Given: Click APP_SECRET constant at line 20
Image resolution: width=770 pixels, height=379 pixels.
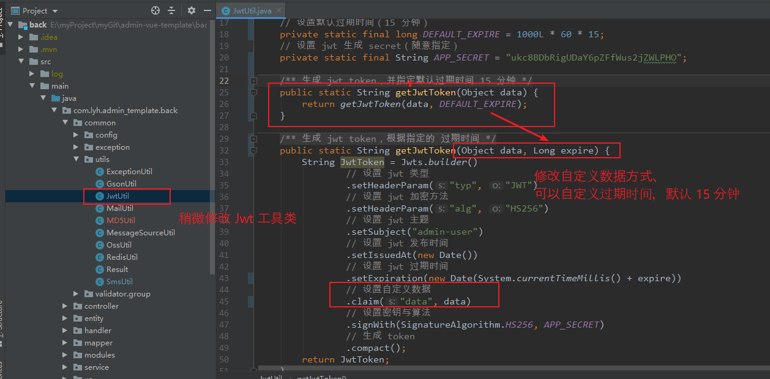Looking at the screenshot, I should pos(462,57).
